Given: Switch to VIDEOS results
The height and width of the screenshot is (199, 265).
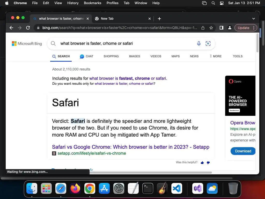Looking at the screenshot, I should [x=156, y=56].
